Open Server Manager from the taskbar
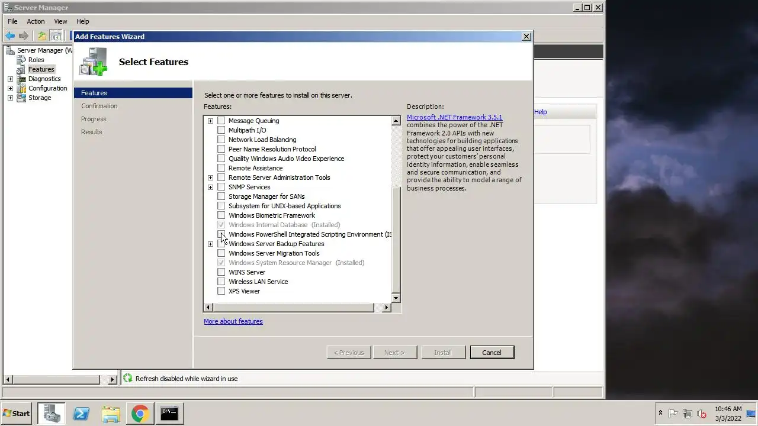This screenshot has height=426, width=758. point(52,414)
